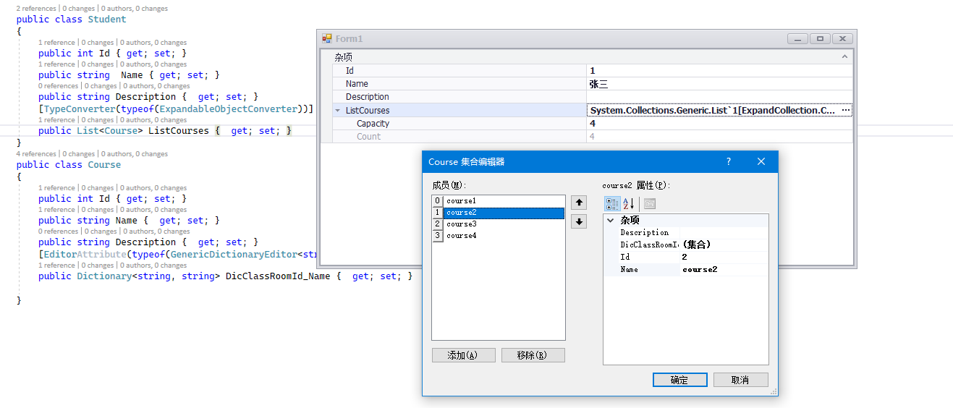Click the Form1 window title icon
Image resolution: width=953 pixels, height=408 pixels.
[327, 39]
